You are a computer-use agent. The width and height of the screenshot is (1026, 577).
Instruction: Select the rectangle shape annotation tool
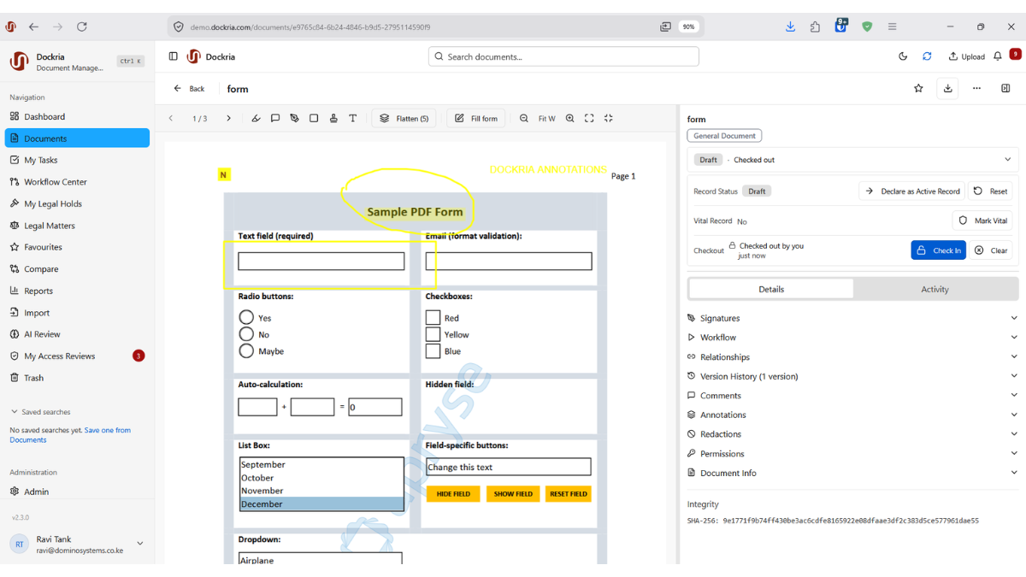tap(314, 119)
